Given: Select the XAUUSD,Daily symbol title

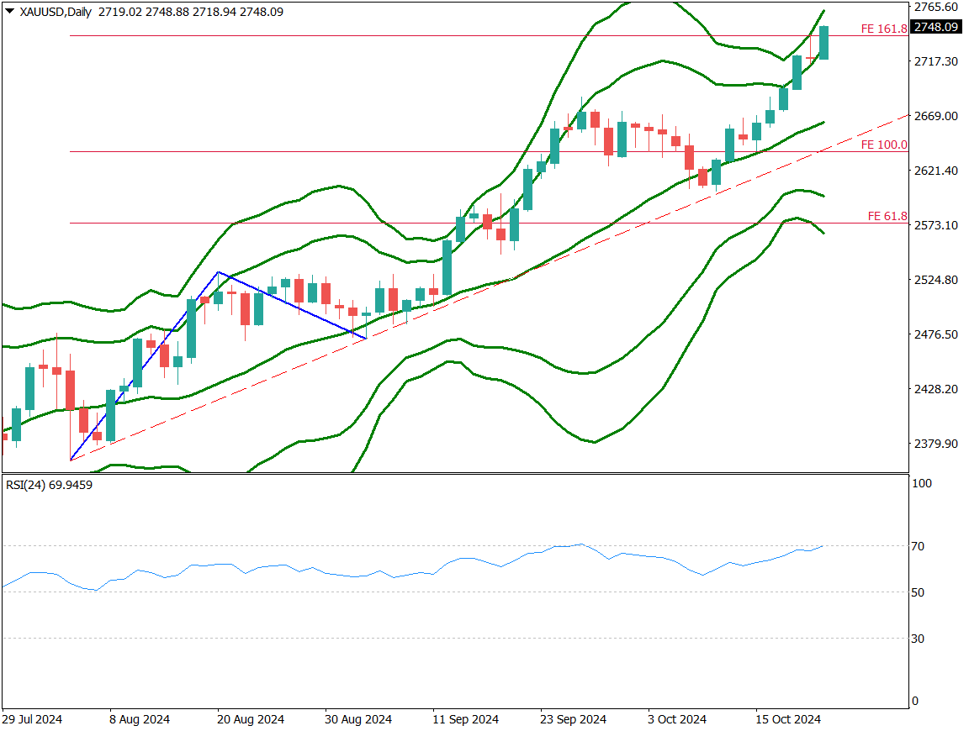Looking at the screenshot, I should point(55,13).
